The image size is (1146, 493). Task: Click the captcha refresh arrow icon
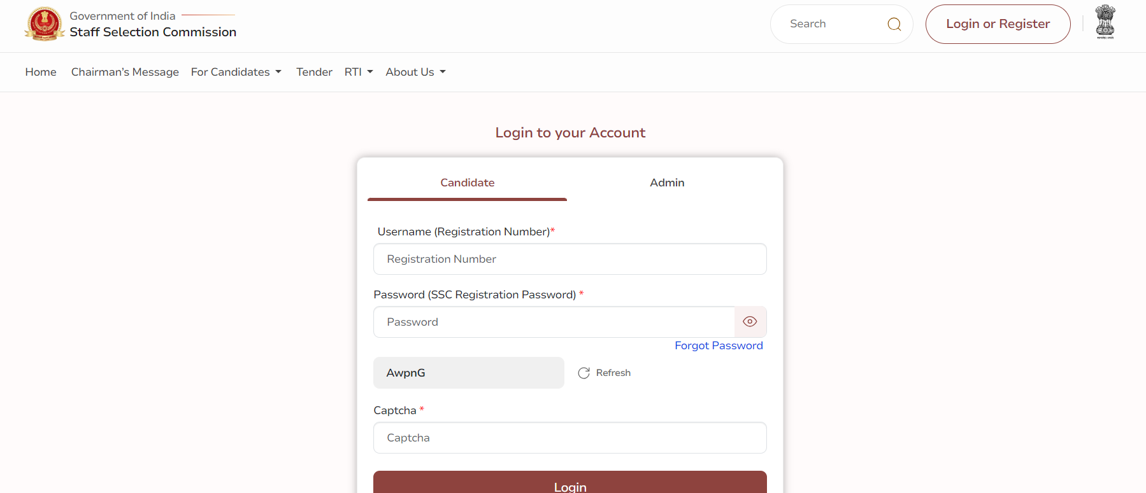click(584, 373)
